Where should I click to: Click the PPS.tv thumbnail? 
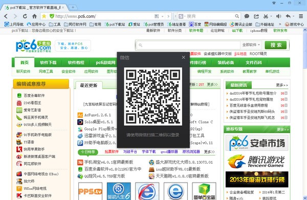click(x=90, y=191)
